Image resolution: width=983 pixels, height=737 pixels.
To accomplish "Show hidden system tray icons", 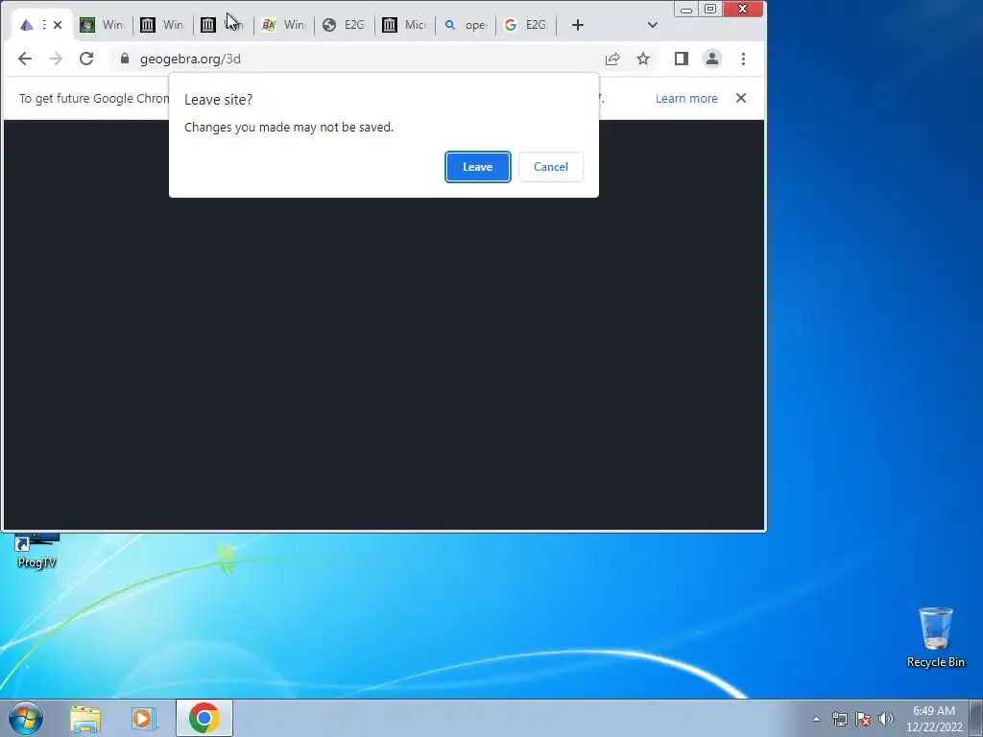I will [816, 719].
